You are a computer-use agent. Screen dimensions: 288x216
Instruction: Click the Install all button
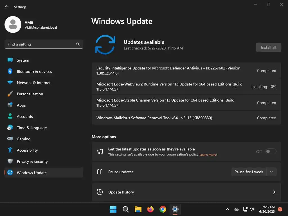tap(268, 47)
